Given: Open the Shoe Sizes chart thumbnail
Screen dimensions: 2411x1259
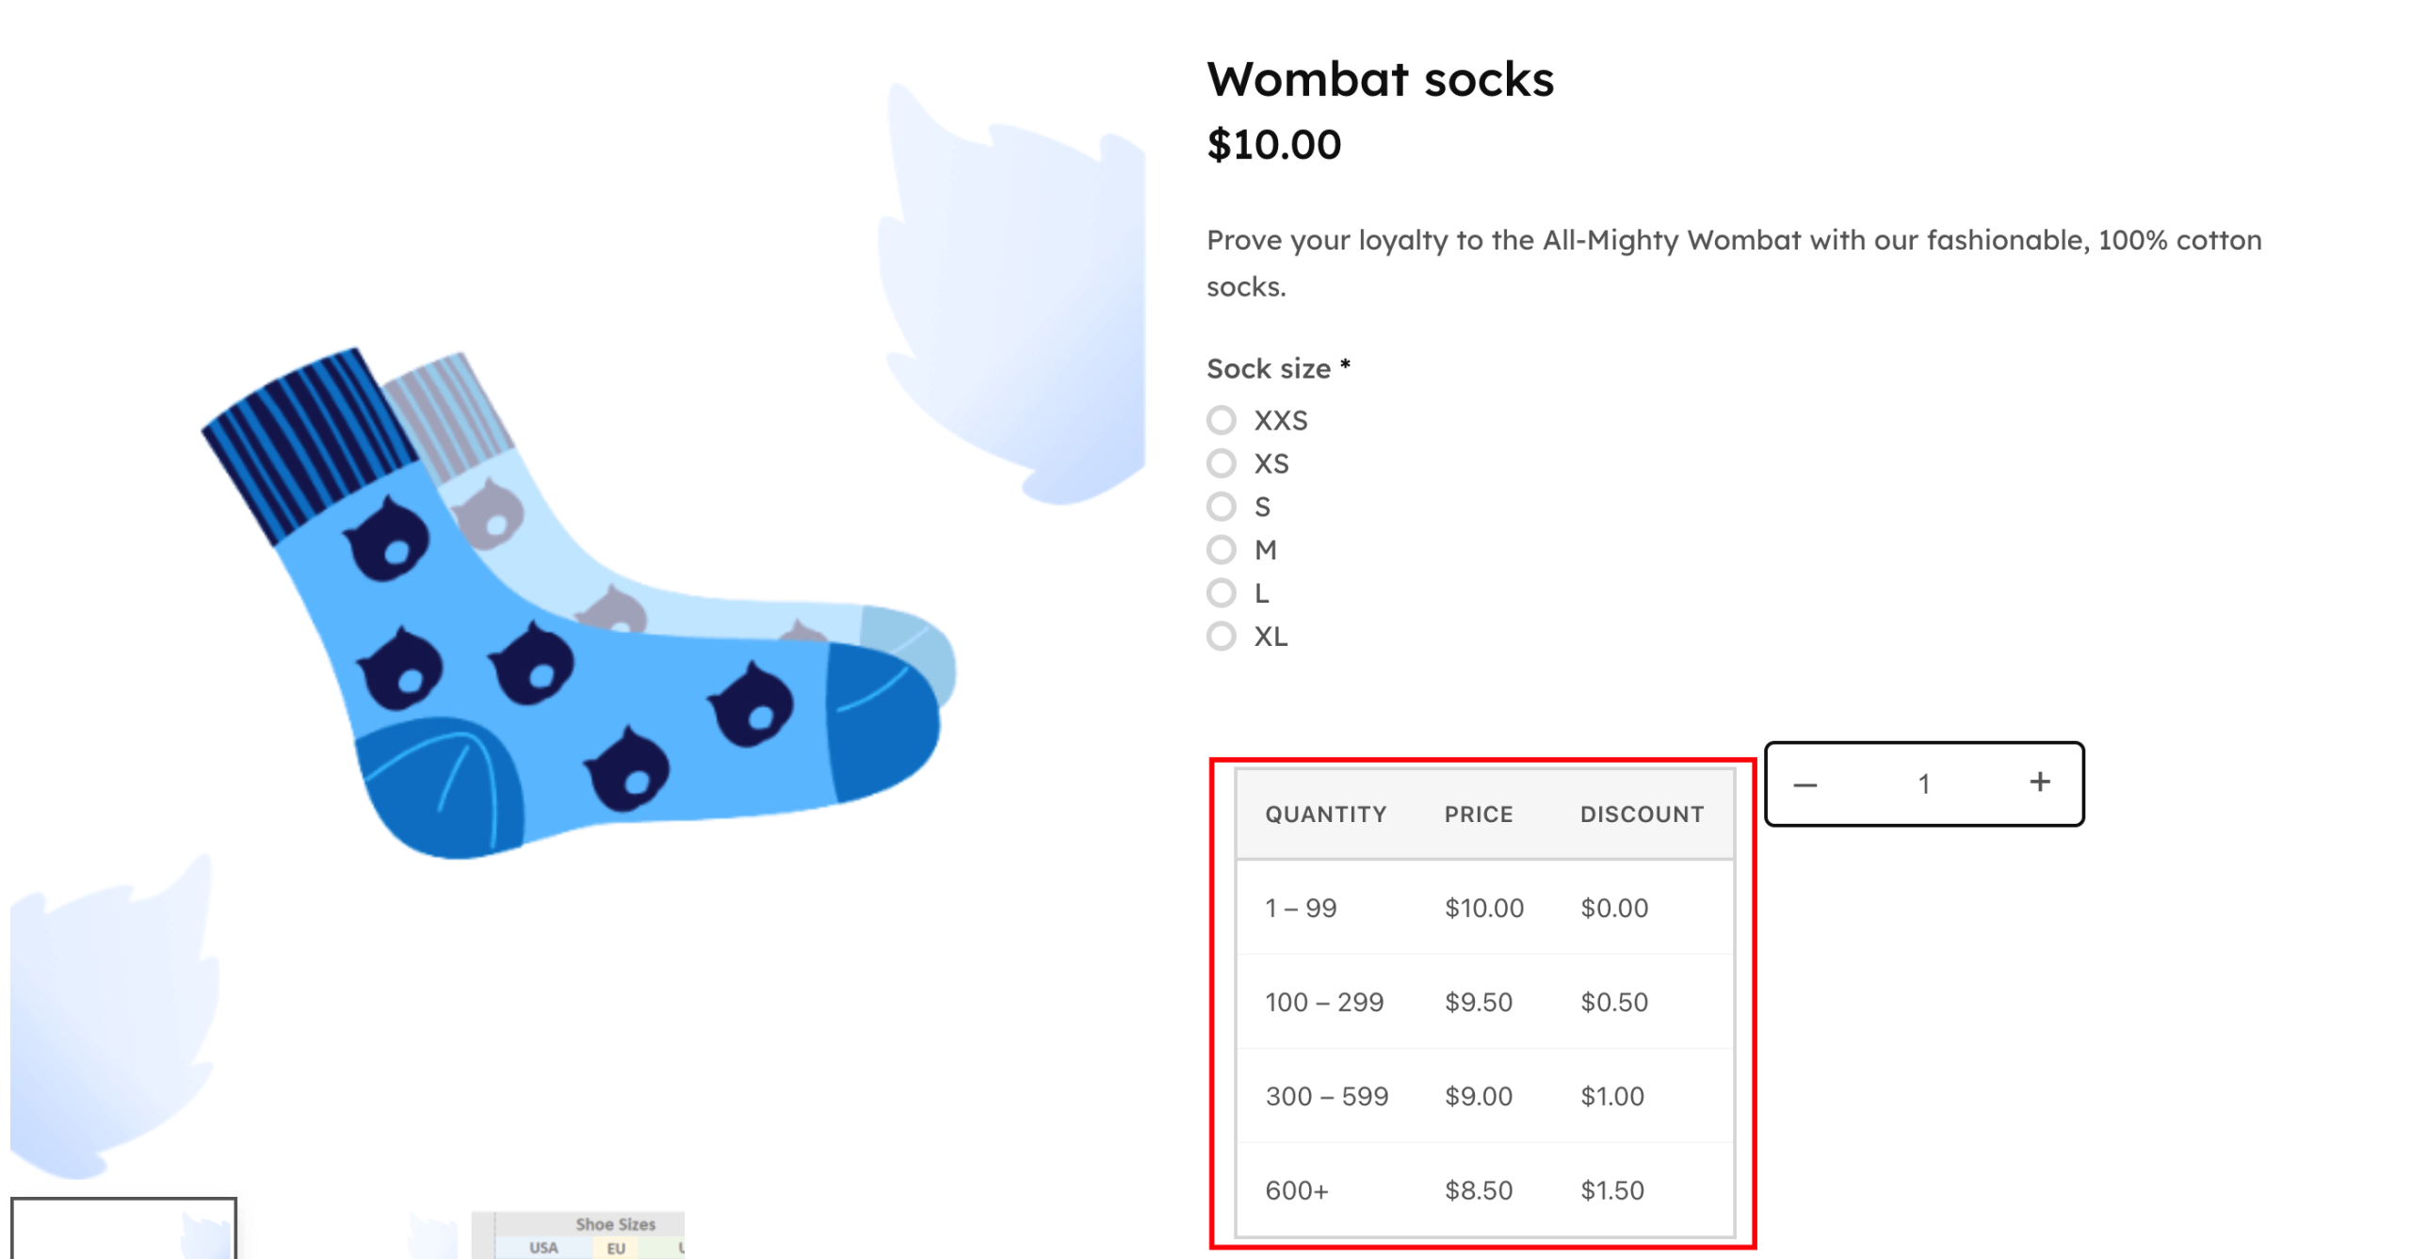Looking at the screenshot, I should (576, 1234).
